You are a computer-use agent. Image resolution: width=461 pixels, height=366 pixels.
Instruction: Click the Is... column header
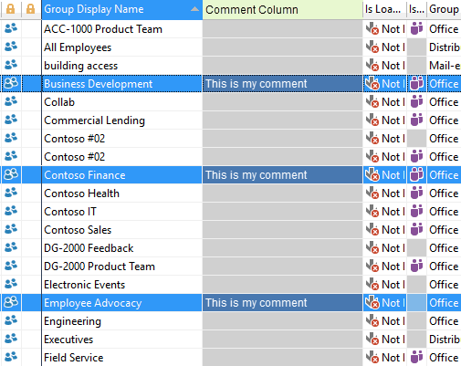[416, 10]
